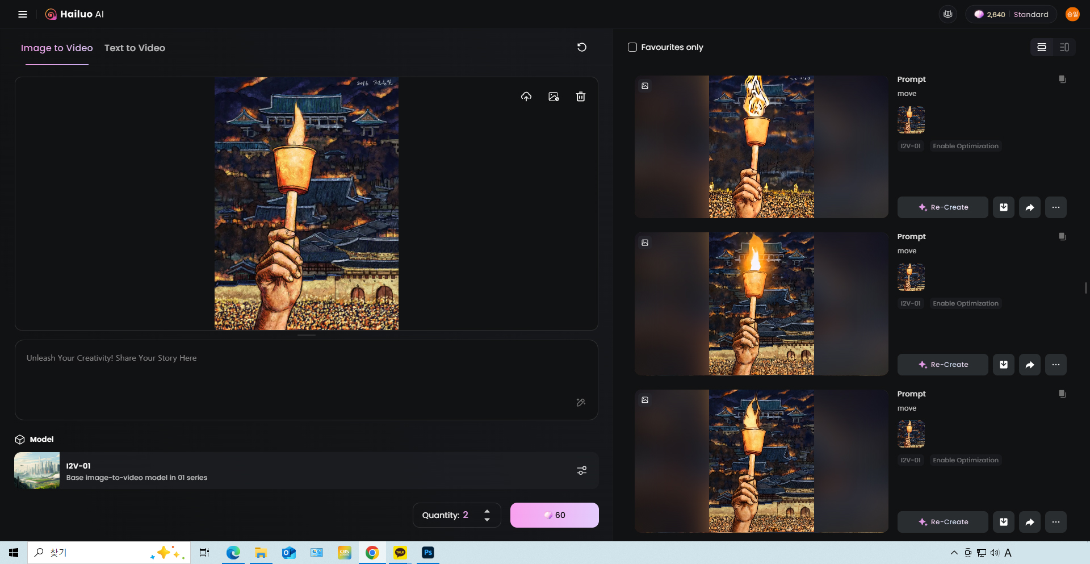Image resolution: width=1090 pixels, height=564 pixels.
Task: Copy the first result's prompt
Action: pyautogui.click(x=1062, y=79)
